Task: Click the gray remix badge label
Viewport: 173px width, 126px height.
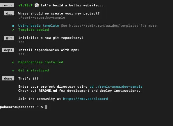Action: pyautogui.click(x=7, y=5)
